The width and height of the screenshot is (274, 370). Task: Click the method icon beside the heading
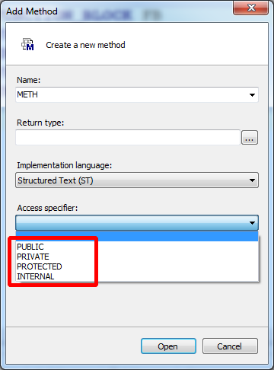(x=27, y=44)
